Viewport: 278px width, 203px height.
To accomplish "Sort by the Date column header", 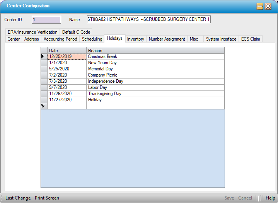I will [x=67, y=50].
